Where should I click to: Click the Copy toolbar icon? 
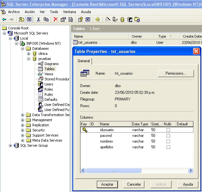click(x=46, y=19)
